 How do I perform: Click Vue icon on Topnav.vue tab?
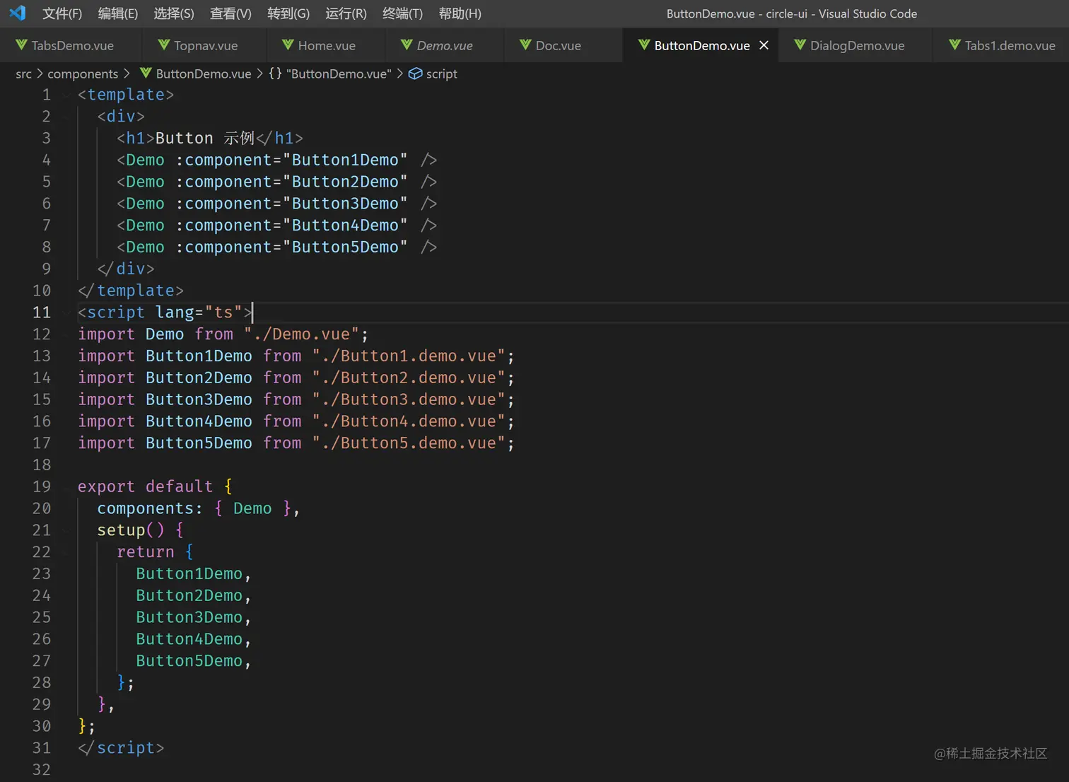click(x=163, y=45)
